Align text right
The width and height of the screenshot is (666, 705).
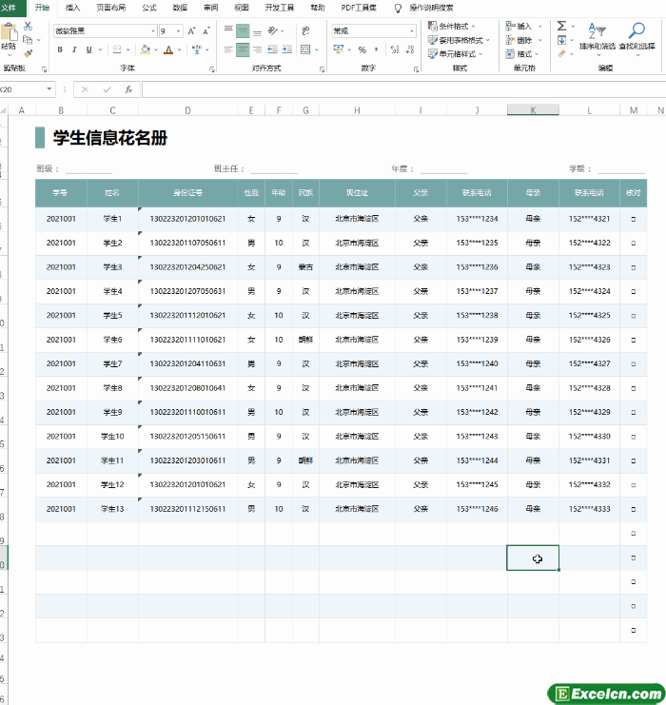pos(257,49)
